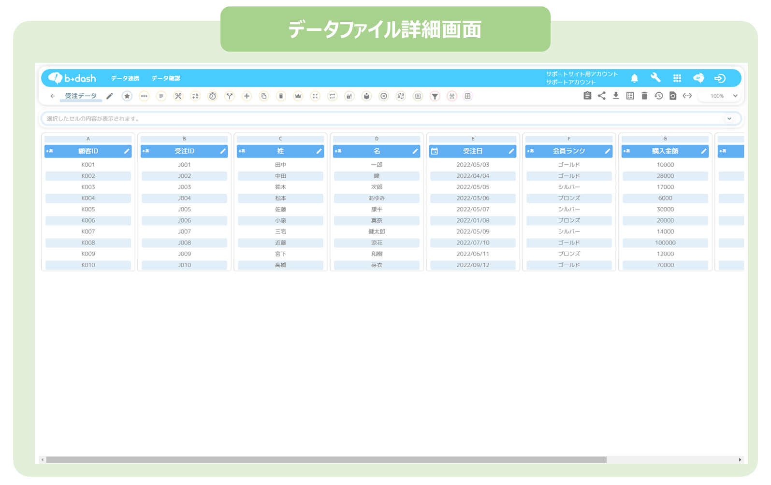Click the download icon in the toolbar
The image size is (771, 485).
tap(616, 96)
